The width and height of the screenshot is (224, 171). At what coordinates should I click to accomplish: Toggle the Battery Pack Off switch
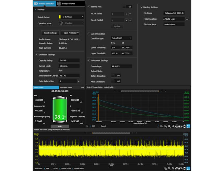click(127, 7)
